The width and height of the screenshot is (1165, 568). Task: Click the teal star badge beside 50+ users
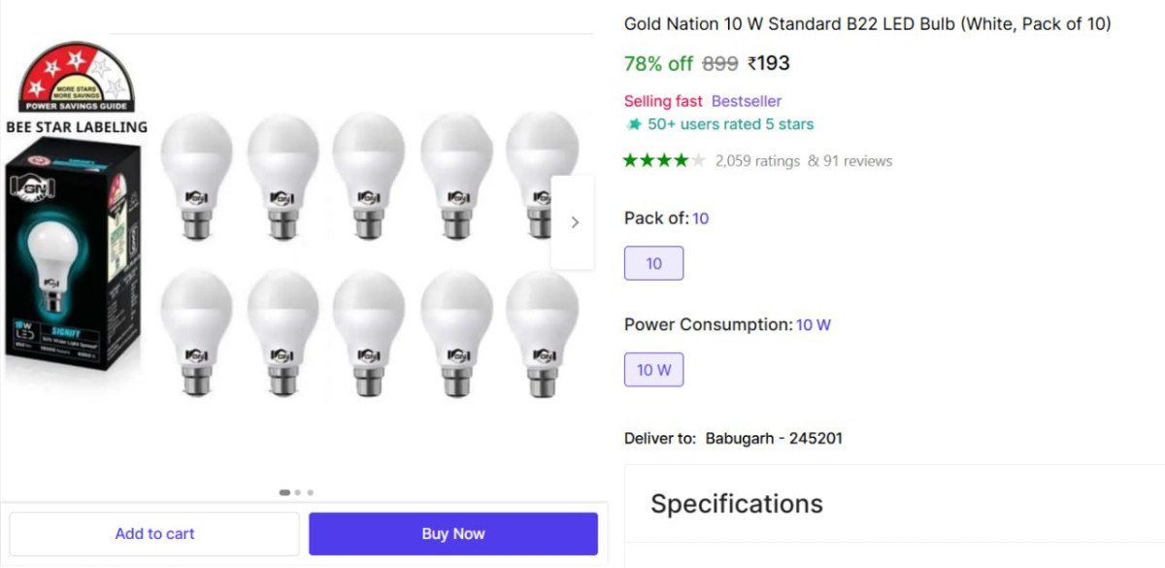[634, 124]
